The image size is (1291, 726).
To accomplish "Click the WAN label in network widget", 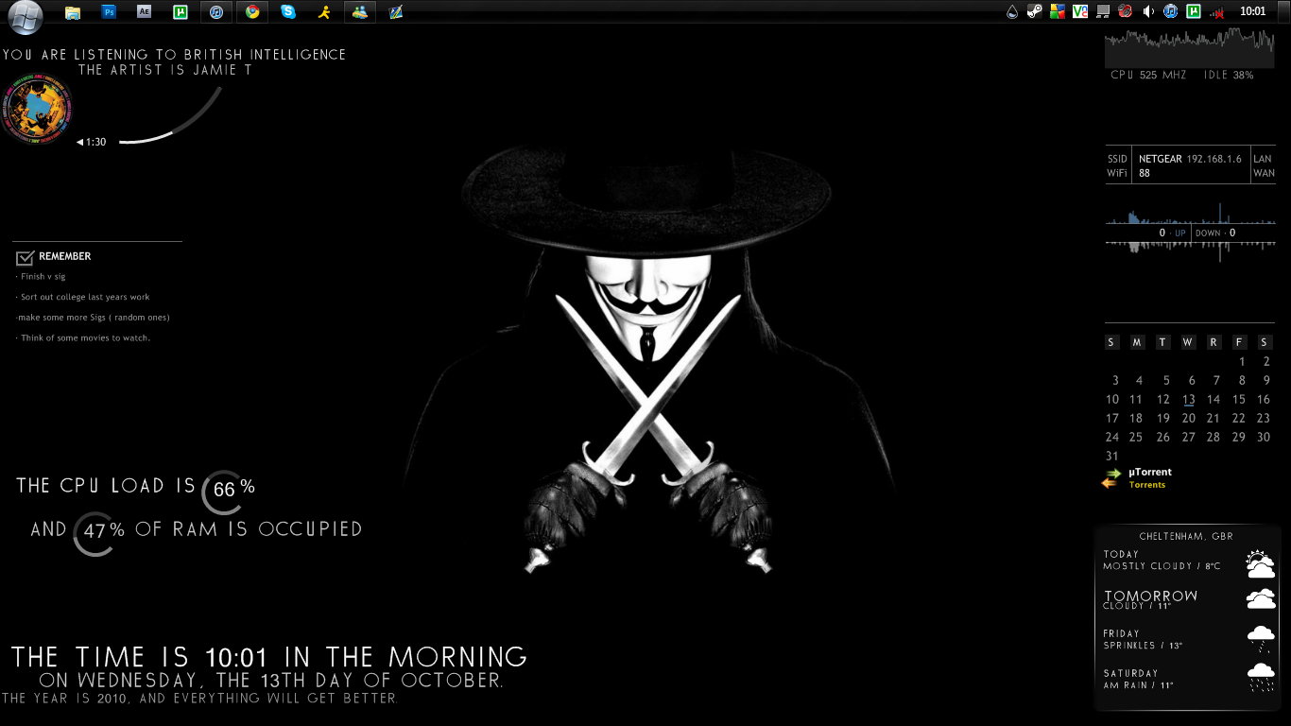I will 1264,174.
